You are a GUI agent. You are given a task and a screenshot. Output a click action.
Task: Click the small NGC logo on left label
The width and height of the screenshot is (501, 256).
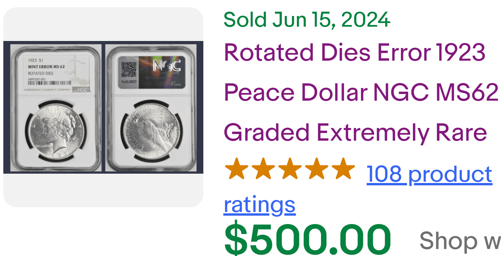point(81,89)
